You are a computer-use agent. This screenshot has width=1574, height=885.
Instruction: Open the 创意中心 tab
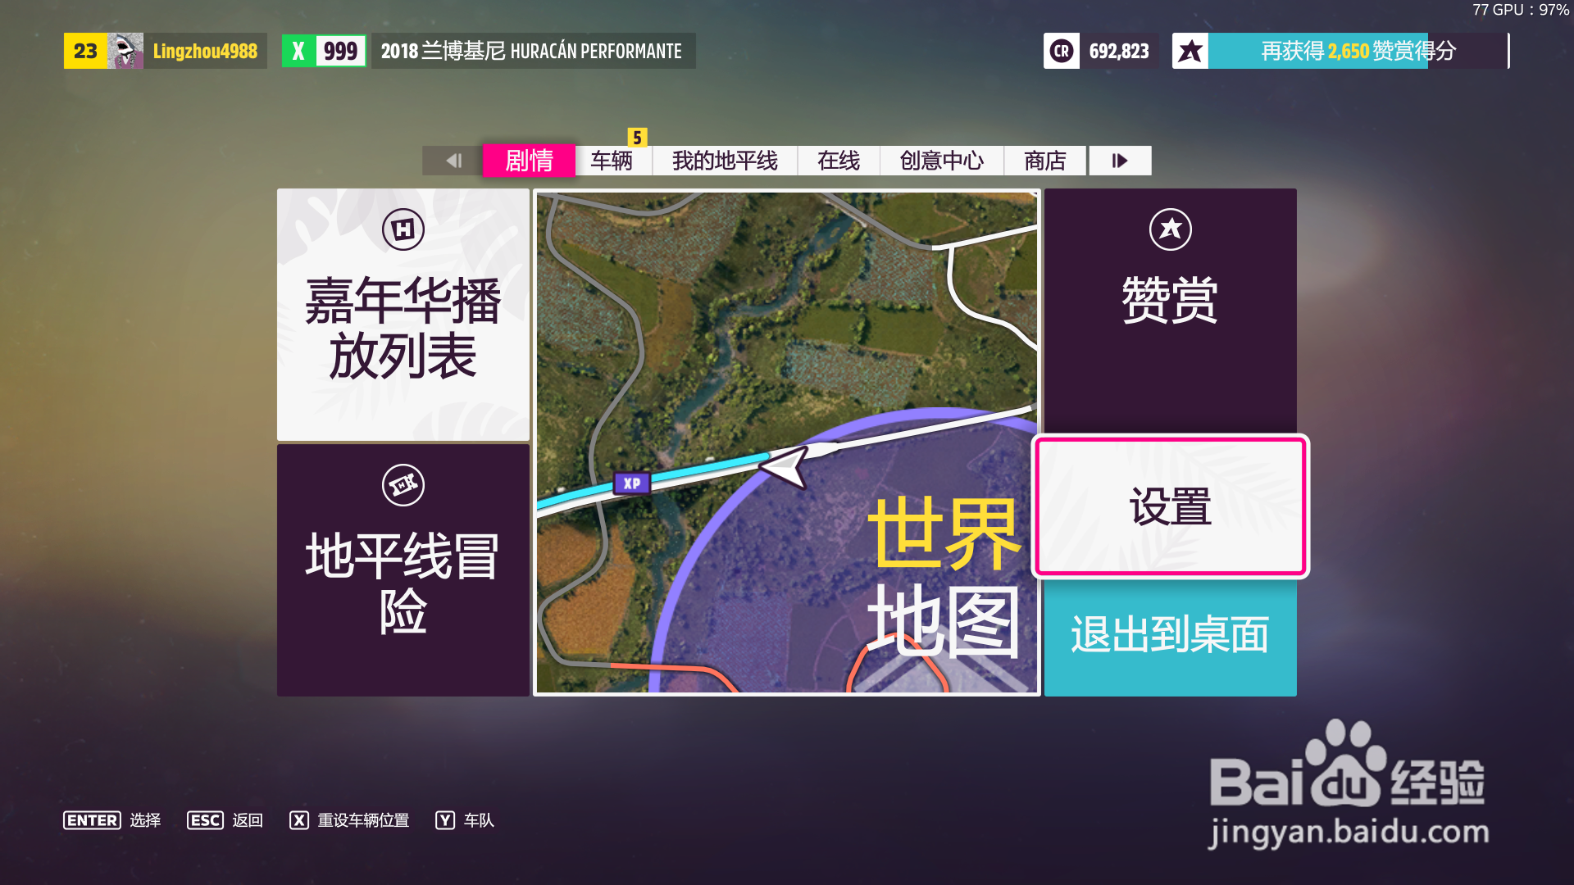pyautogui.click(x=941, y=161)
